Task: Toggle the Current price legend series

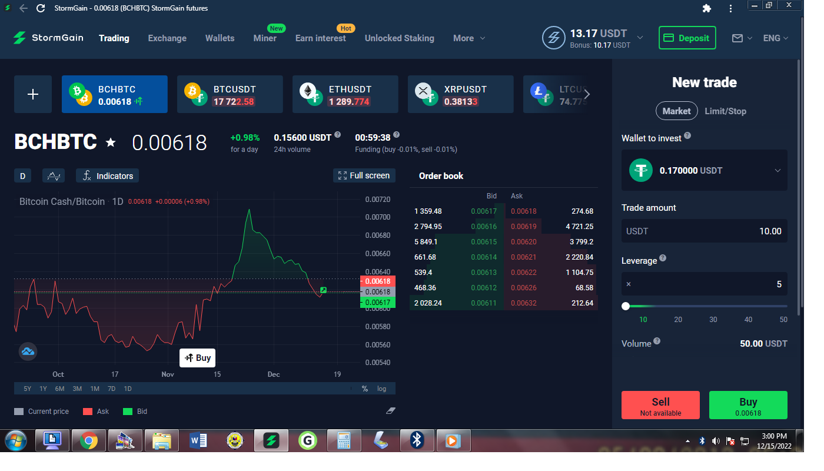Action: coord(41,412)
